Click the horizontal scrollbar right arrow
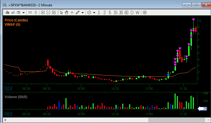This screenshot has width=211, height=123. tap(208, 120)
